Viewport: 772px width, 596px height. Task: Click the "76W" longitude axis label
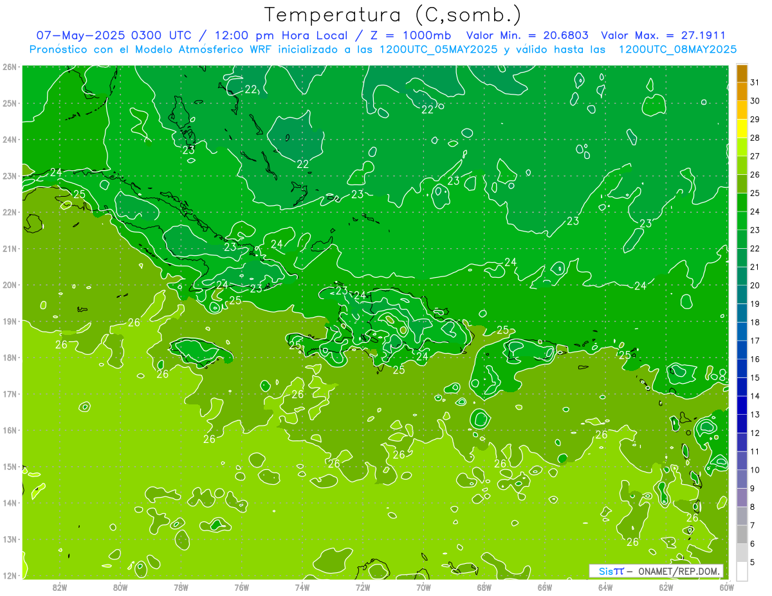click(x=242, y=587)
